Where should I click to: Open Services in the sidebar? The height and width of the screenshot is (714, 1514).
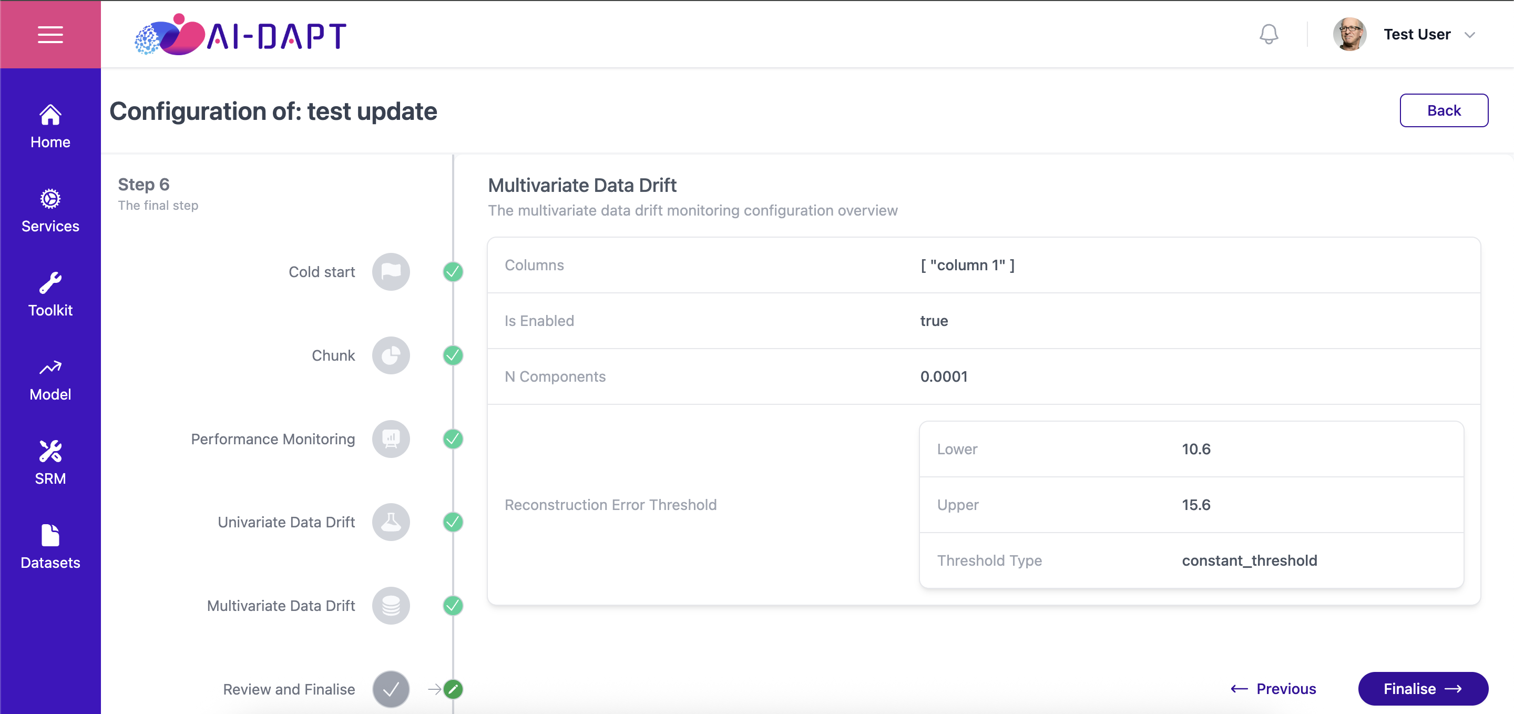50,210
